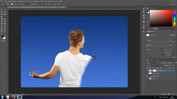Swap foreground and background colors
The image size is (177, 99).
click(5, 36)
